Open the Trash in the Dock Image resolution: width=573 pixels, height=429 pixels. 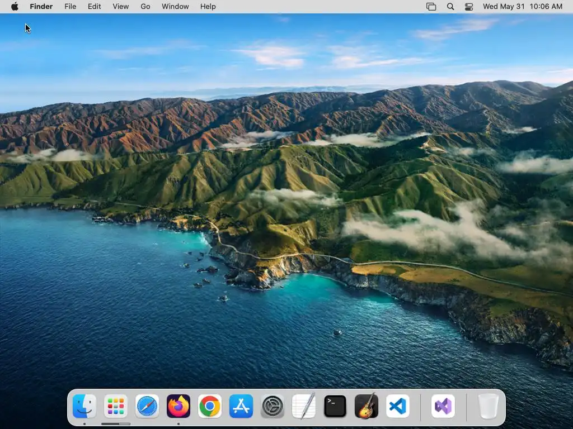click(x=489, y=406)
